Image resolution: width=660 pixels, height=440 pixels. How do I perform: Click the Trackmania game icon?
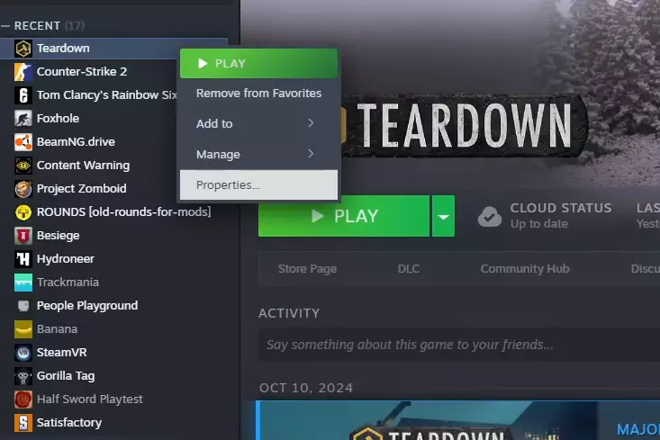(23, 283)
